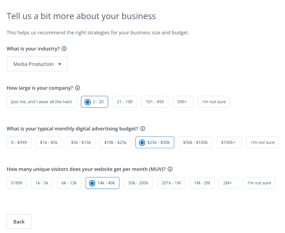Click the info icon next to MUV question
The height and width of the screenshot is (233, 285).
pos(170,169)
